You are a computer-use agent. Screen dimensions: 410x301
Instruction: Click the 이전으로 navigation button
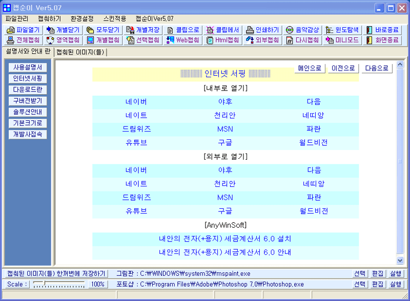click(343, 68)
